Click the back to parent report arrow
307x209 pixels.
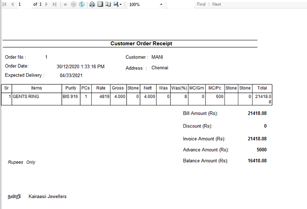(x=65, y=4)
